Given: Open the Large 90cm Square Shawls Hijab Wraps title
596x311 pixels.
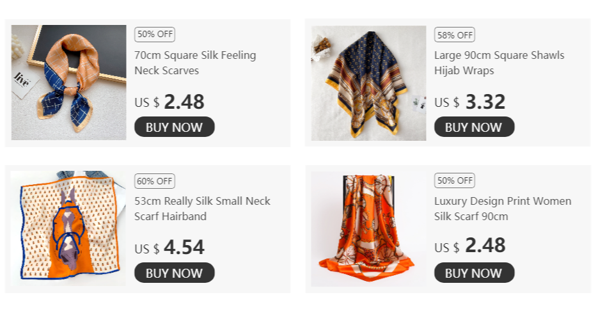Looking at the screenshot, I should pyautogui.click(x=499, y=63).
